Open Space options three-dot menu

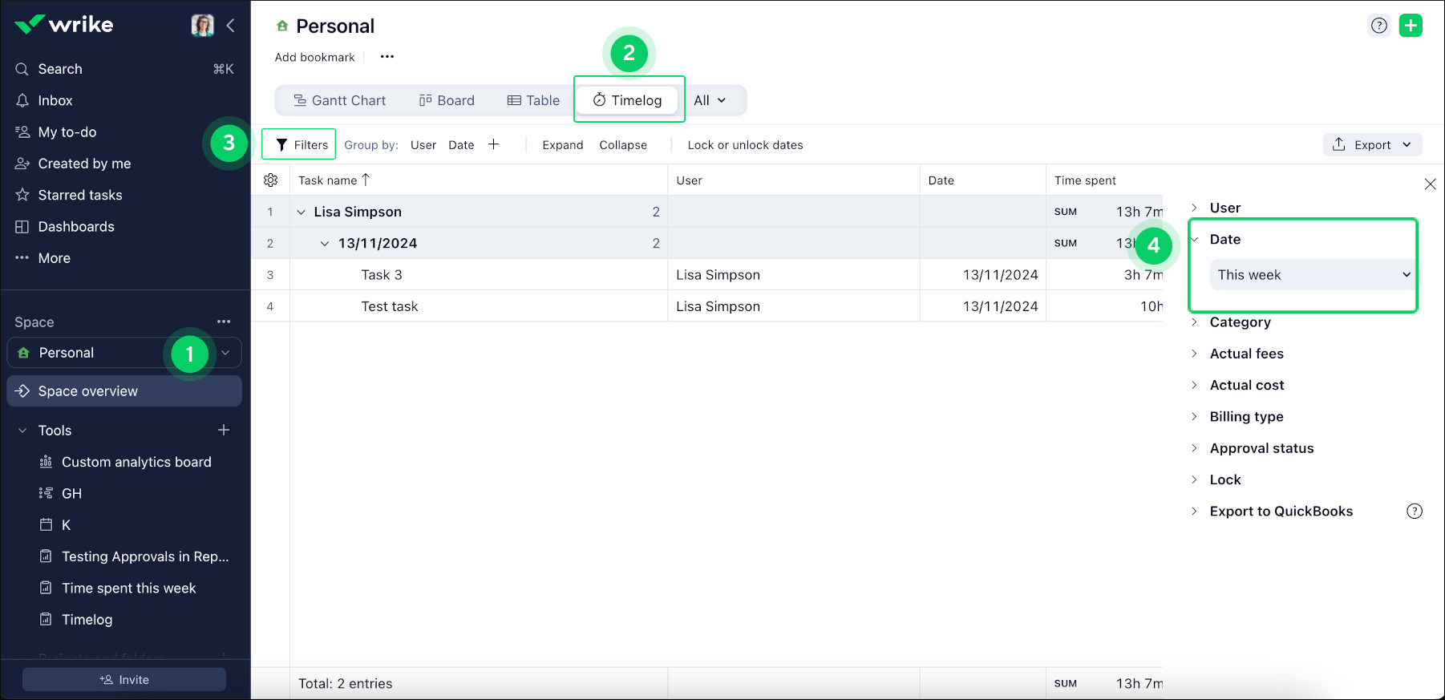pyautogui.click(x=224, y=322)
